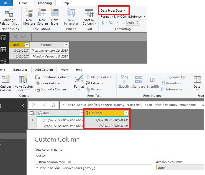Viewport: 205px width, 175px height.
Task: Open filter dropdown on Custom column in Data view
Action: (66, 45)
